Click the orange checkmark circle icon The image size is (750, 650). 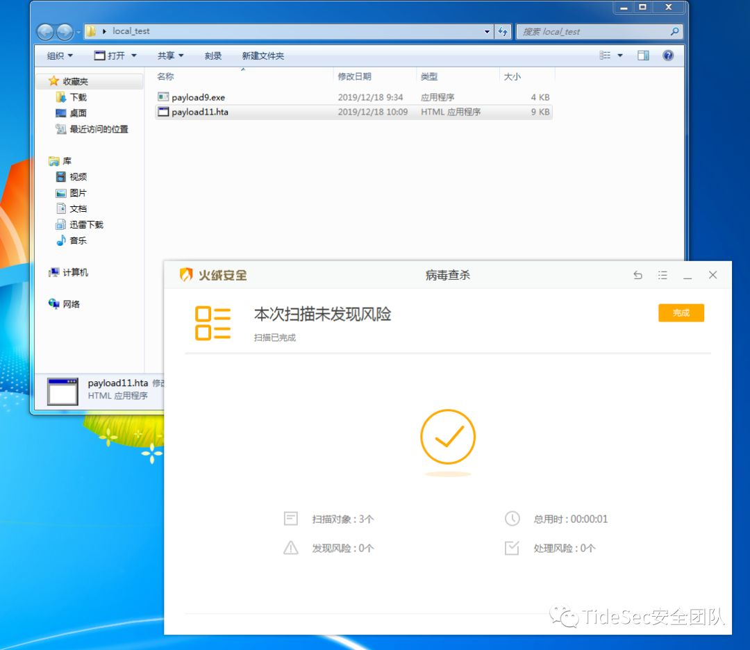448,437
